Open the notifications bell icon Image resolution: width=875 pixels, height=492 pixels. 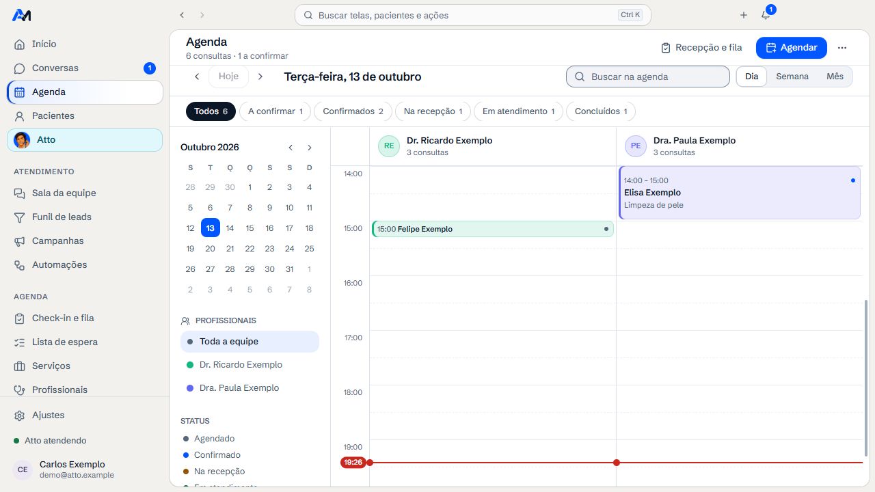766,15
